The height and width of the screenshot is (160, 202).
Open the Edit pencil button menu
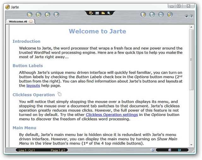tap(56, 15)
